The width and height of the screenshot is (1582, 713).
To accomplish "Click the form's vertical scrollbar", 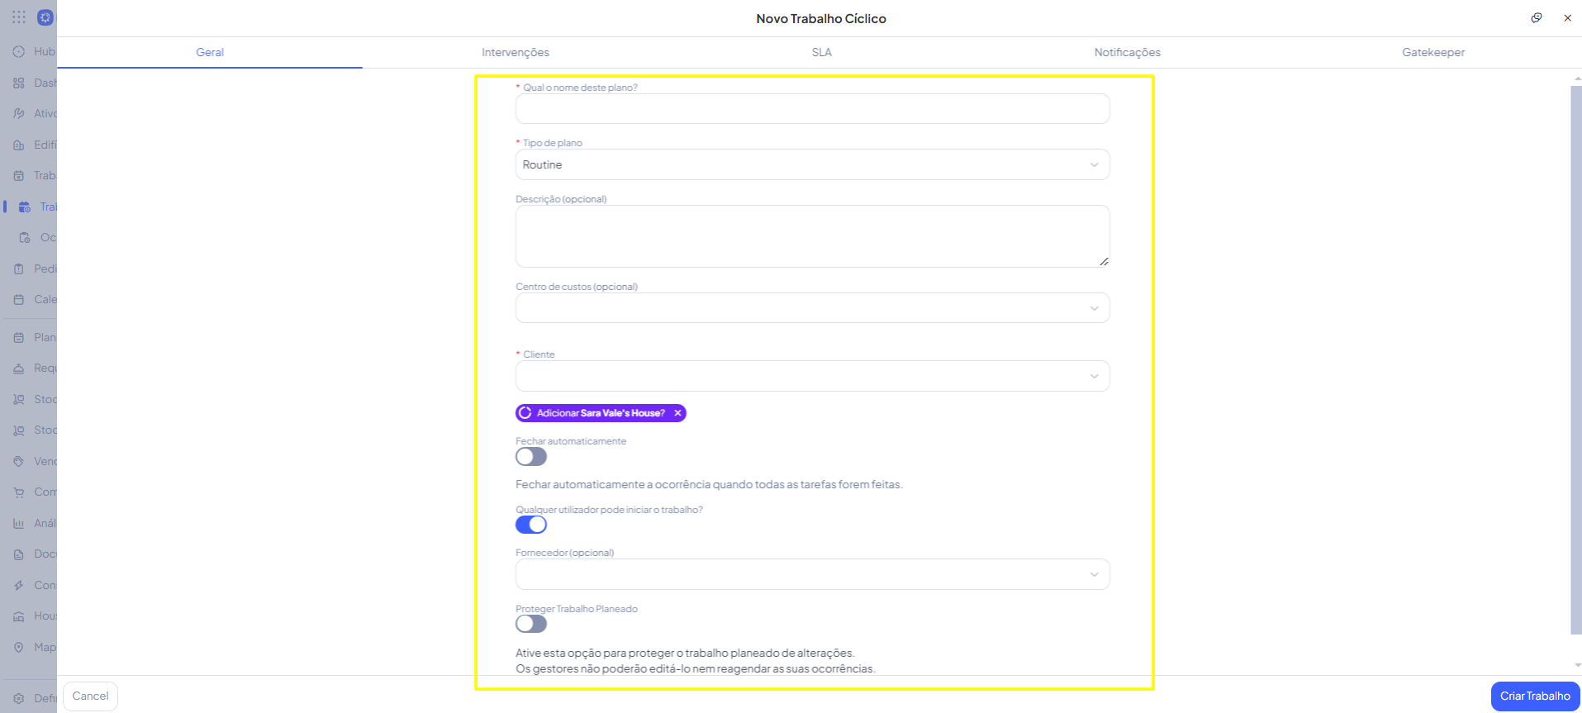I will (x=1576, y=360).
